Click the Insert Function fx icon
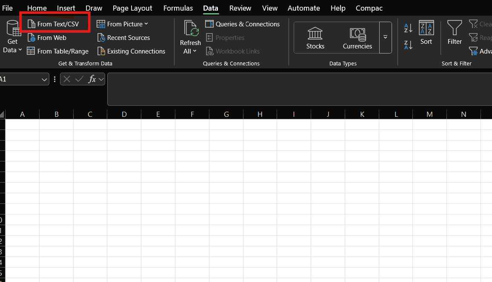 pyautogui.click(x=92, y=79)
